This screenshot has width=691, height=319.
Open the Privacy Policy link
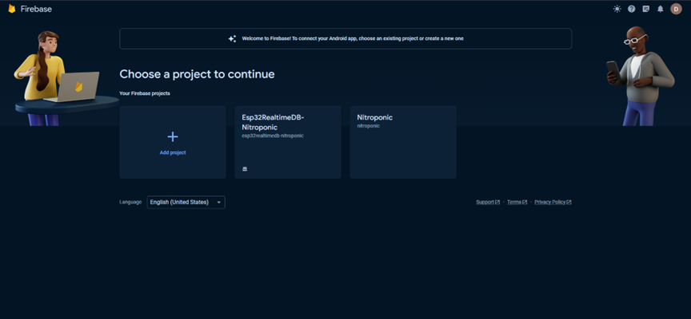click(553, 202)
